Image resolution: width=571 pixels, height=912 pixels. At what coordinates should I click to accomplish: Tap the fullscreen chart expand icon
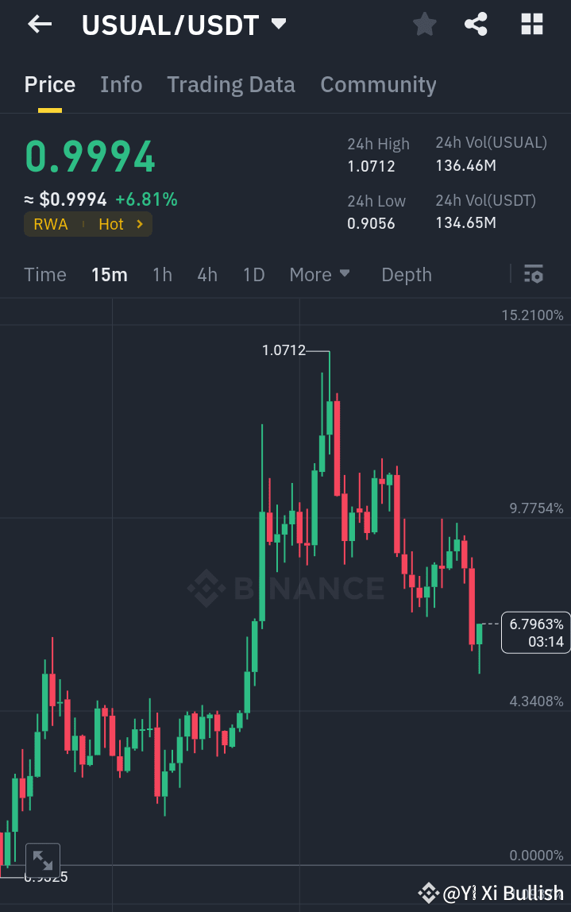(x=43, y=860)
